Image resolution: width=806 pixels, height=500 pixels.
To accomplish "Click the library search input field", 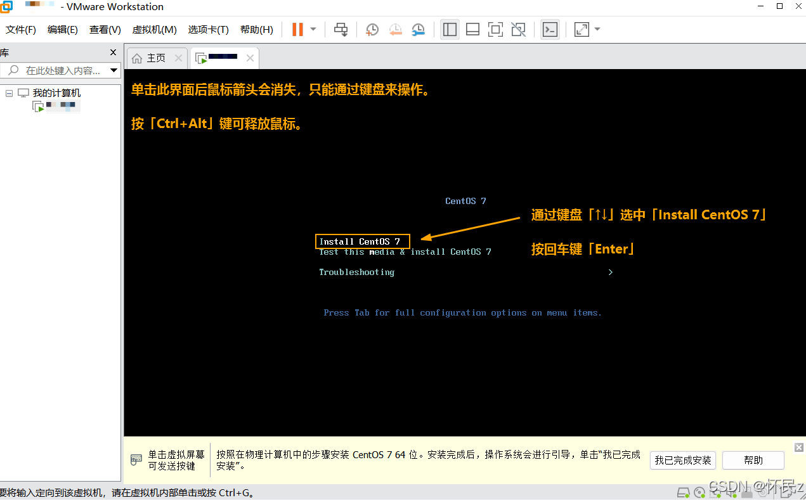I will [x=62, y=70].
